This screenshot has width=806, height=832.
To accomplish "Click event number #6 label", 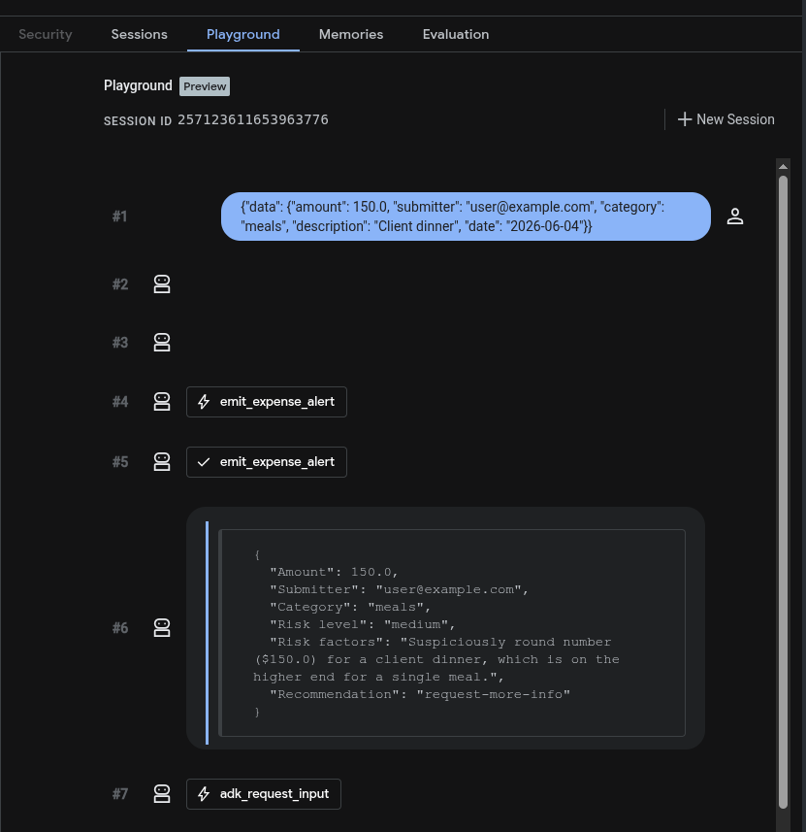I will 120,628.
